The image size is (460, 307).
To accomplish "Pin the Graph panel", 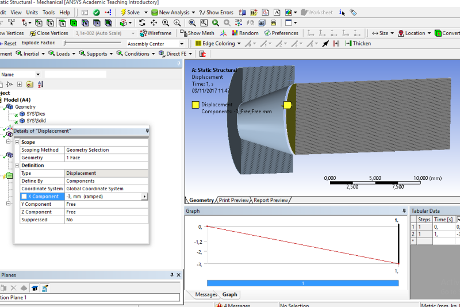I will [404, 210].
